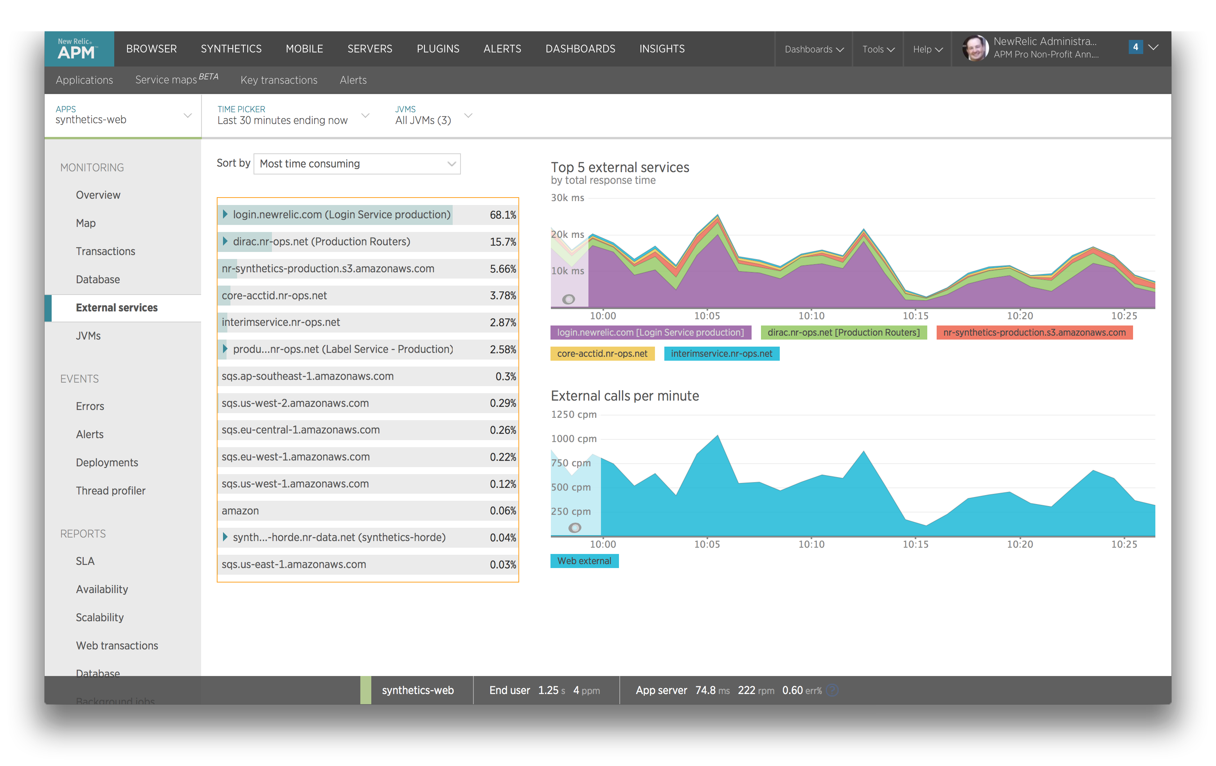The width and height of the screenshot is (1216, 766).
Task: Open the Tools dropdown menu
Action: (878, 49)
